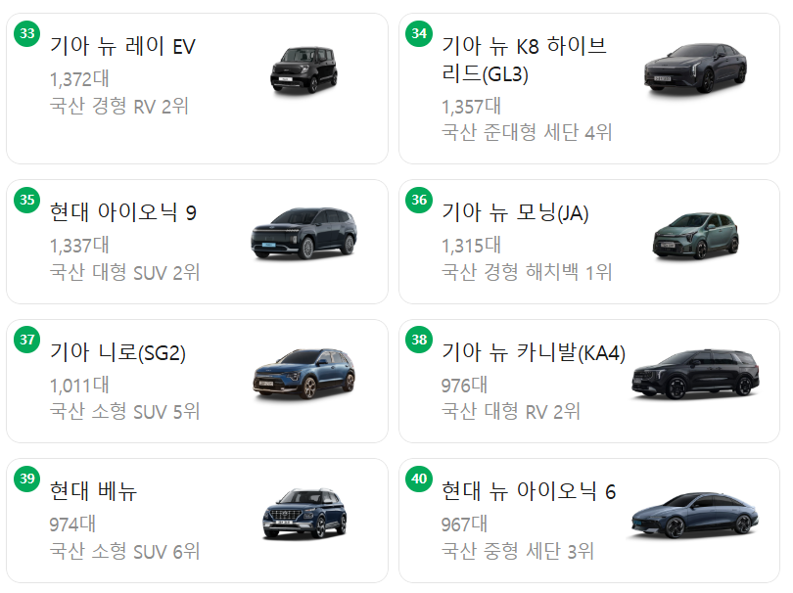Image resolution: width=793 pixels, height=593 pixels.
Task: Select the 기아 뉴 모닝 hatchback image
Action: pos(693,235)
